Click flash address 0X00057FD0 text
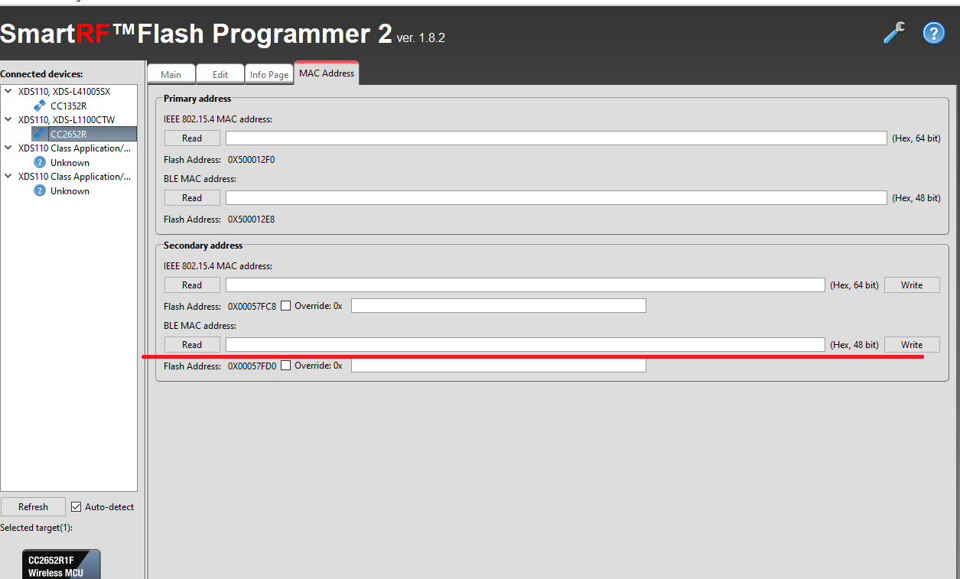The width and height of the screenshot is (960, 579). (x=252, y=366)
